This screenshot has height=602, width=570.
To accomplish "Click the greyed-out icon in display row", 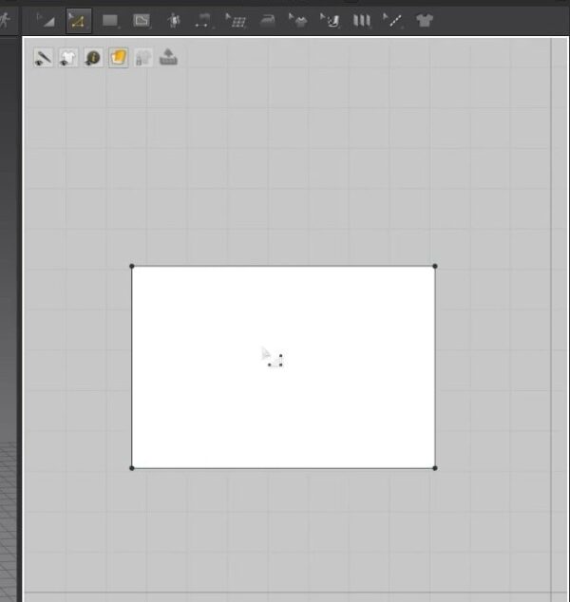I will [143, 58].
